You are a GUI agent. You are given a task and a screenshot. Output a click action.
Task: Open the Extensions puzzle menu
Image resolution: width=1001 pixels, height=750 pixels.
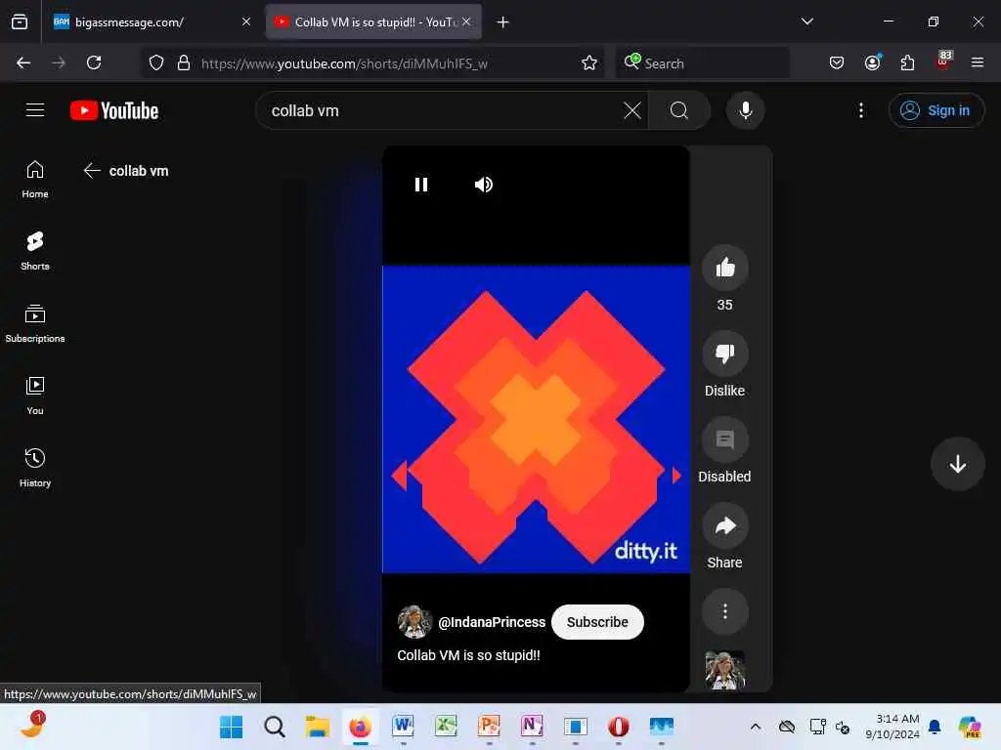[907, 62]
